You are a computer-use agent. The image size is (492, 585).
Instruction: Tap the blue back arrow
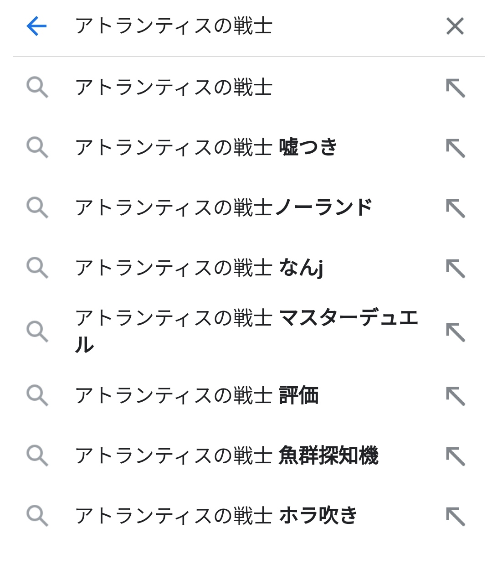point(36,26)
